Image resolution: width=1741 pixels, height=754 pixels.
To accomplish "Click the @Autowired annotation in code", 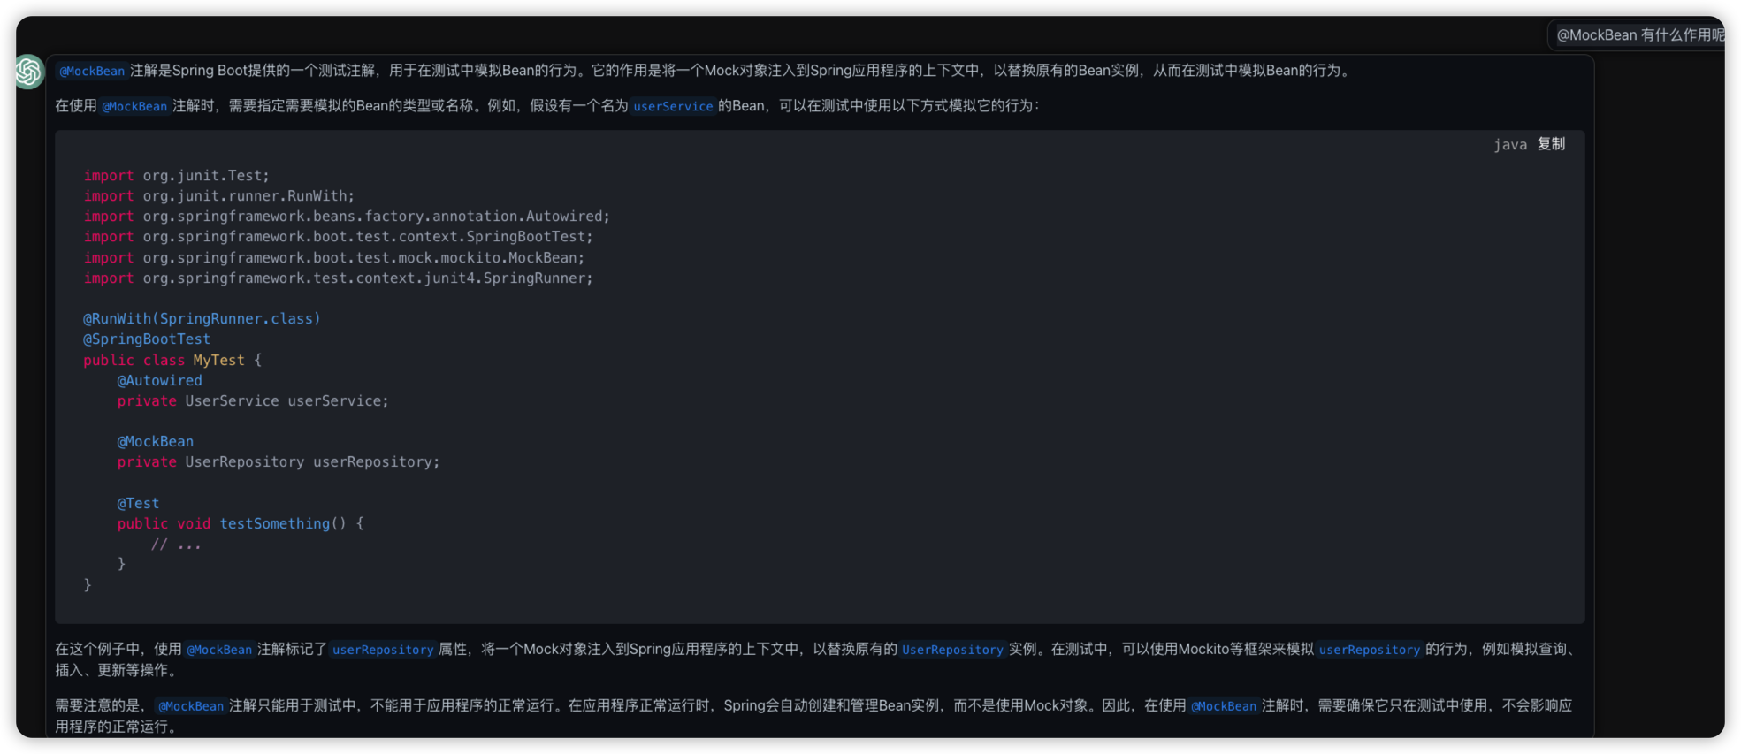I will coord(159,381).
